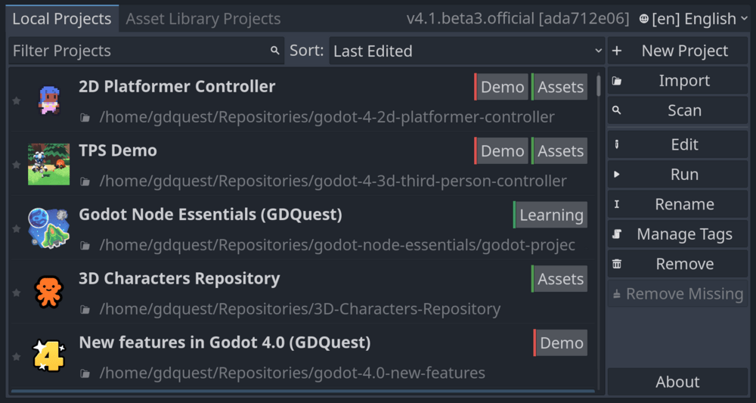Click the project list vertical scrollbar
756x403 pixels.
(x=599, y=85)
